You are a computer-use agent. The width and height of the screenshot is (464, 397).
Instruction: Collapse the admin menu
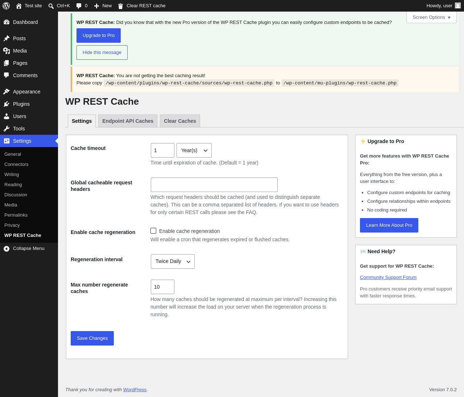coord(29,248)
